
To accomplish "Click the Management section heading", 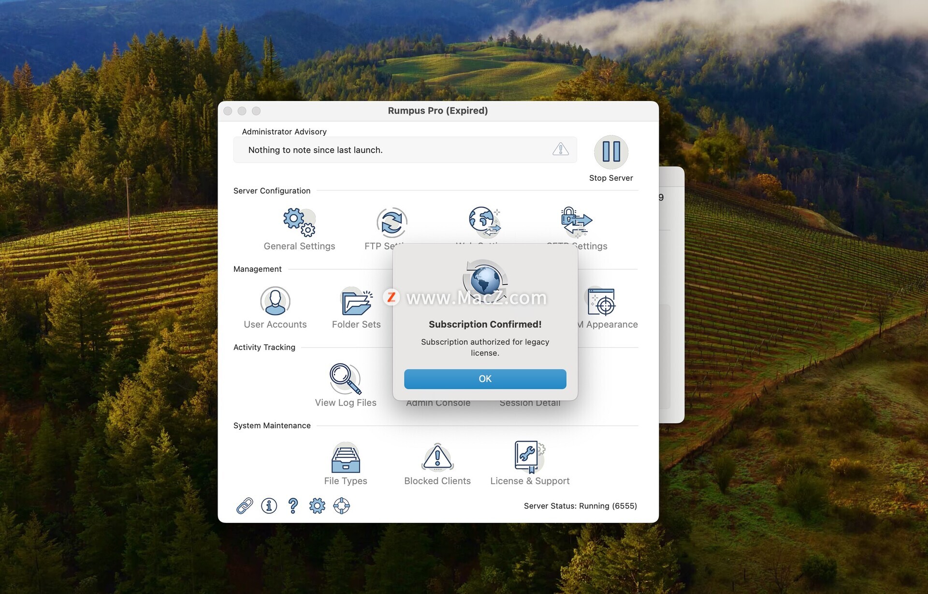I will (257, 269).
